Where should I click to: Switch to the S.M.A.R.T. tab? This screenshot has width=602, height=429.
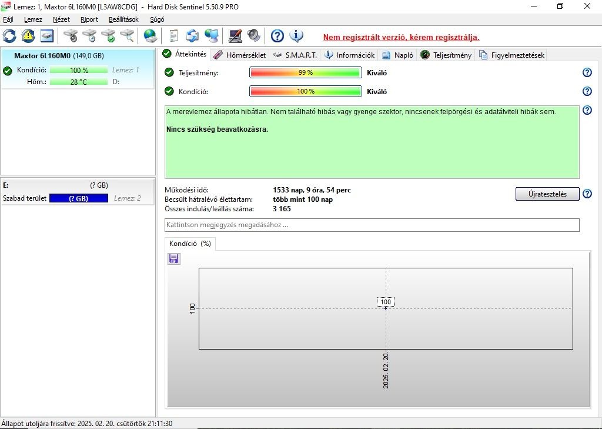click(295, 55)
